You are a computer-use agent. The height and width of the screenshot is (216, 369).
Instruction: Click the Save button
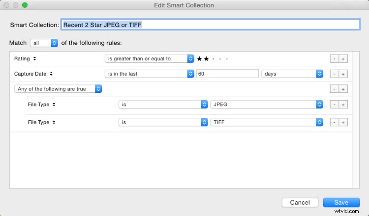(341, 202)
